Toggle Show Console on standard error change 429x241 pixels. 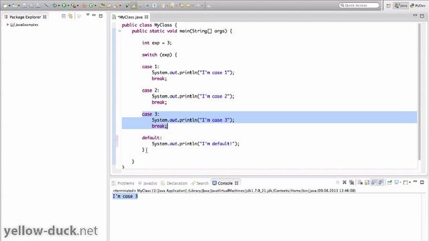click(x=380, y=182)
